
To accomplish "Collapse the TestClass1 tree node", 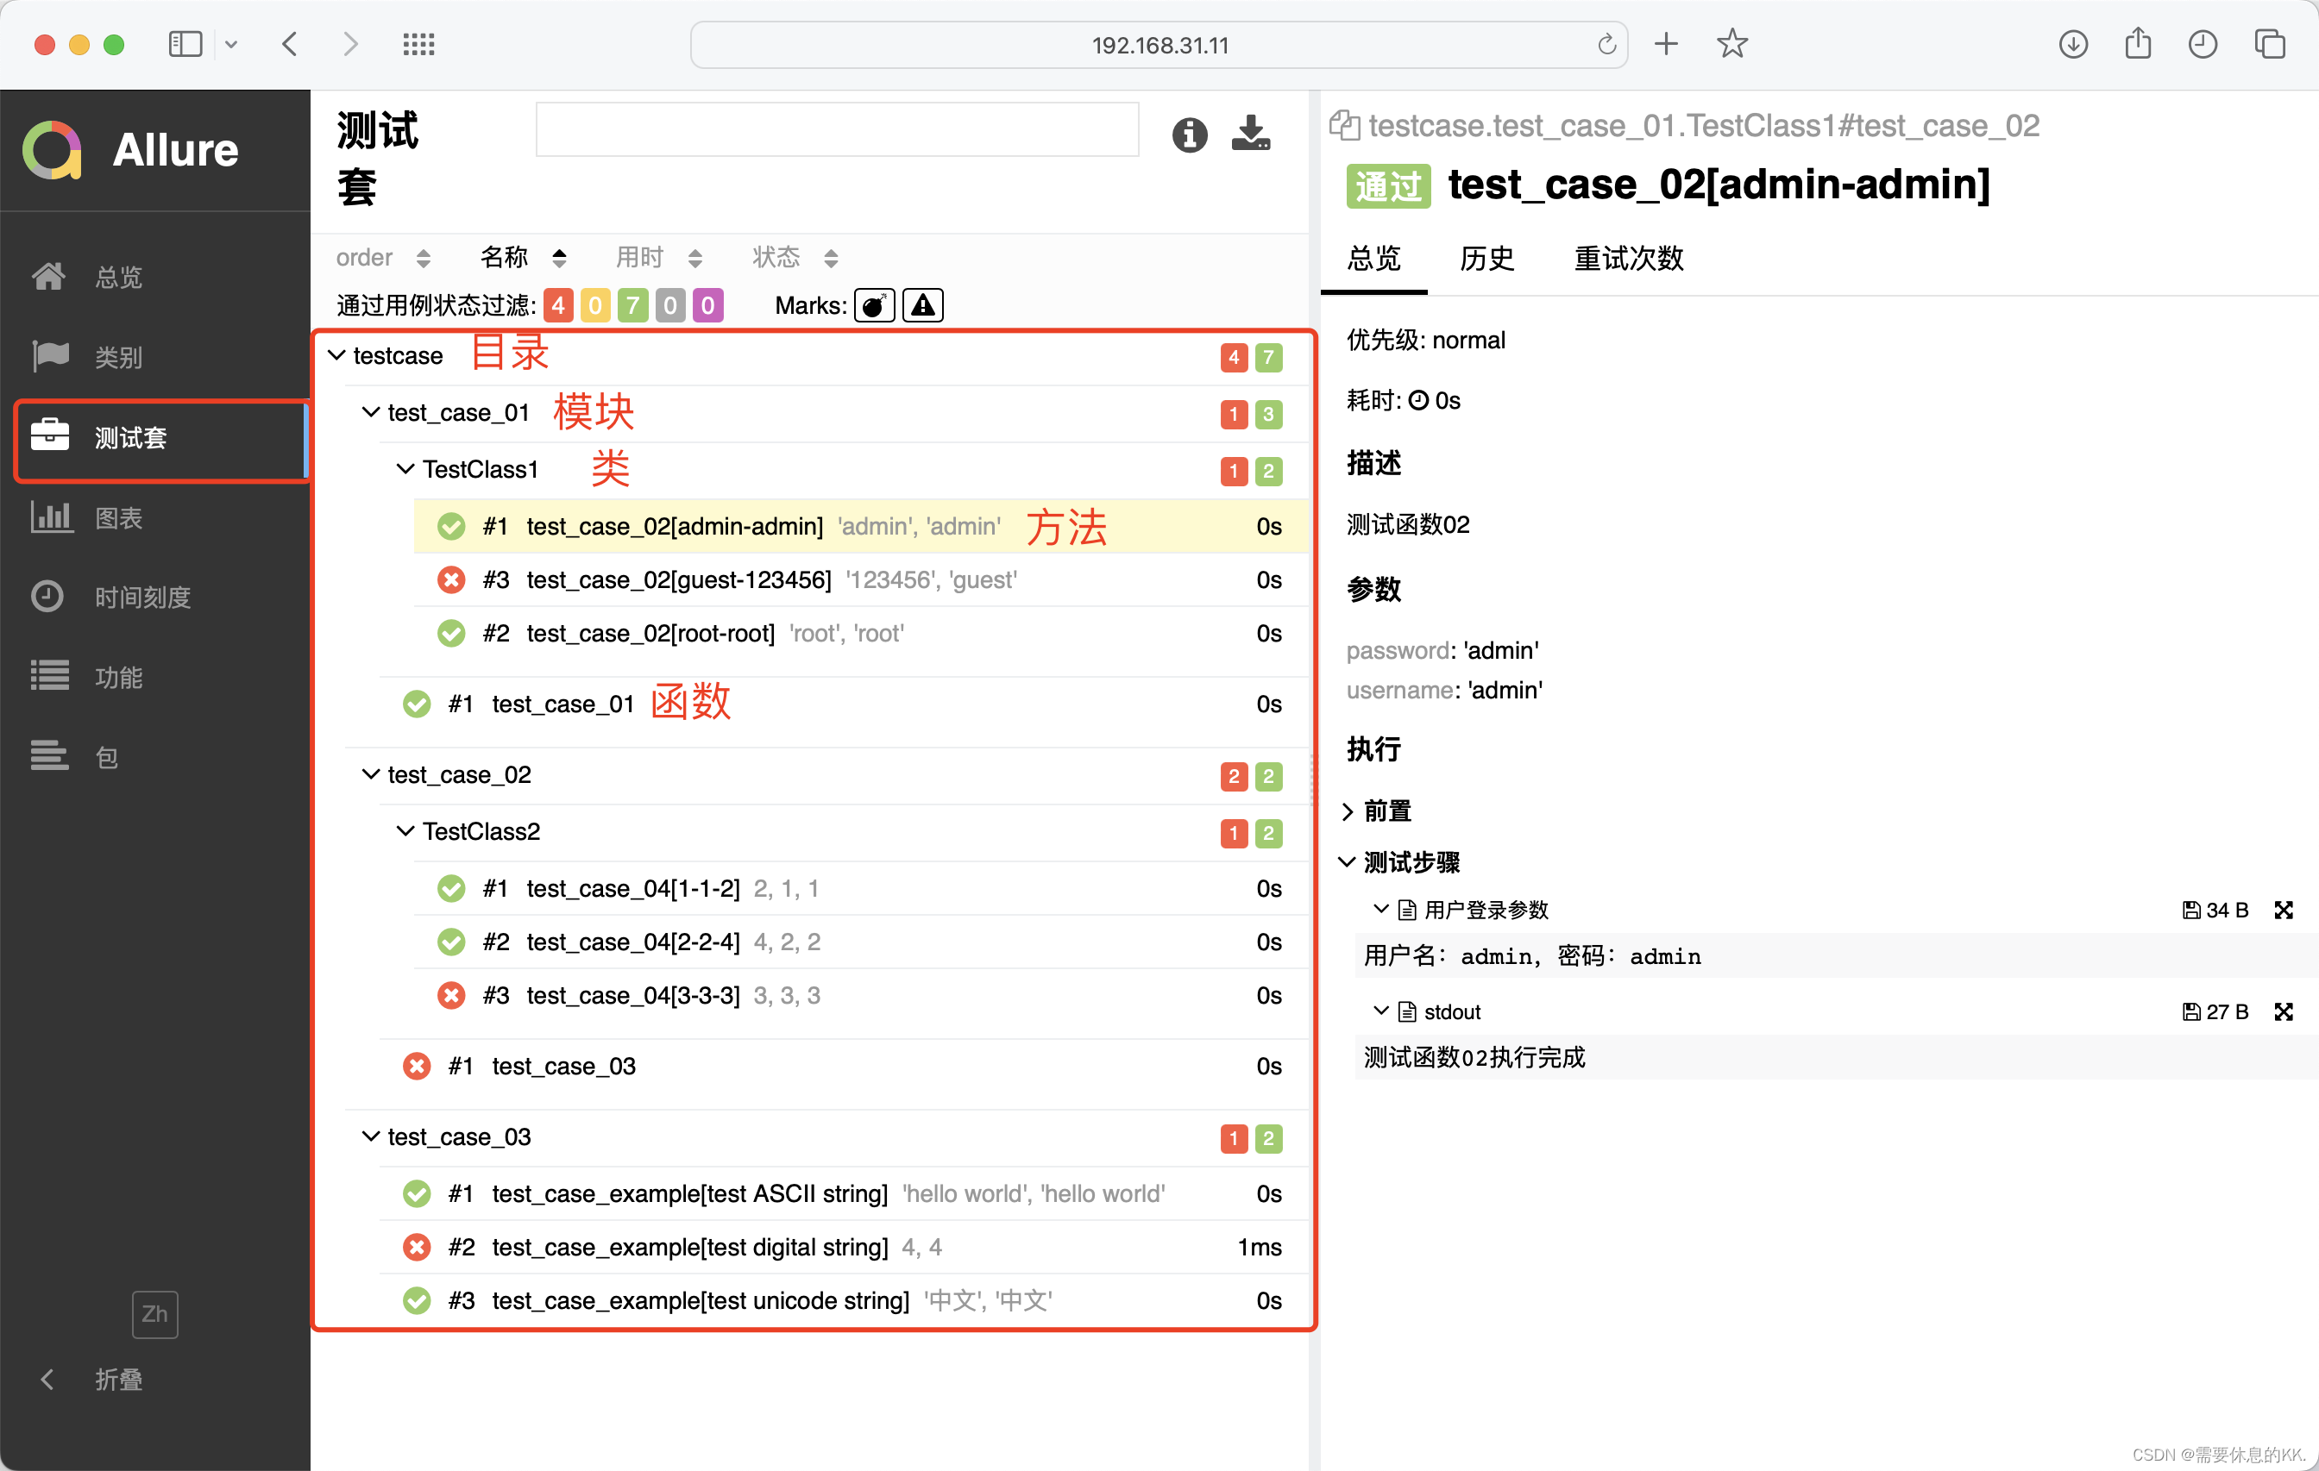I will (405, 469).
